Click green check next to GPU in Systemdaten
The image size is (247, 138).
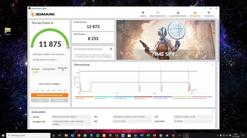[38, 117]
